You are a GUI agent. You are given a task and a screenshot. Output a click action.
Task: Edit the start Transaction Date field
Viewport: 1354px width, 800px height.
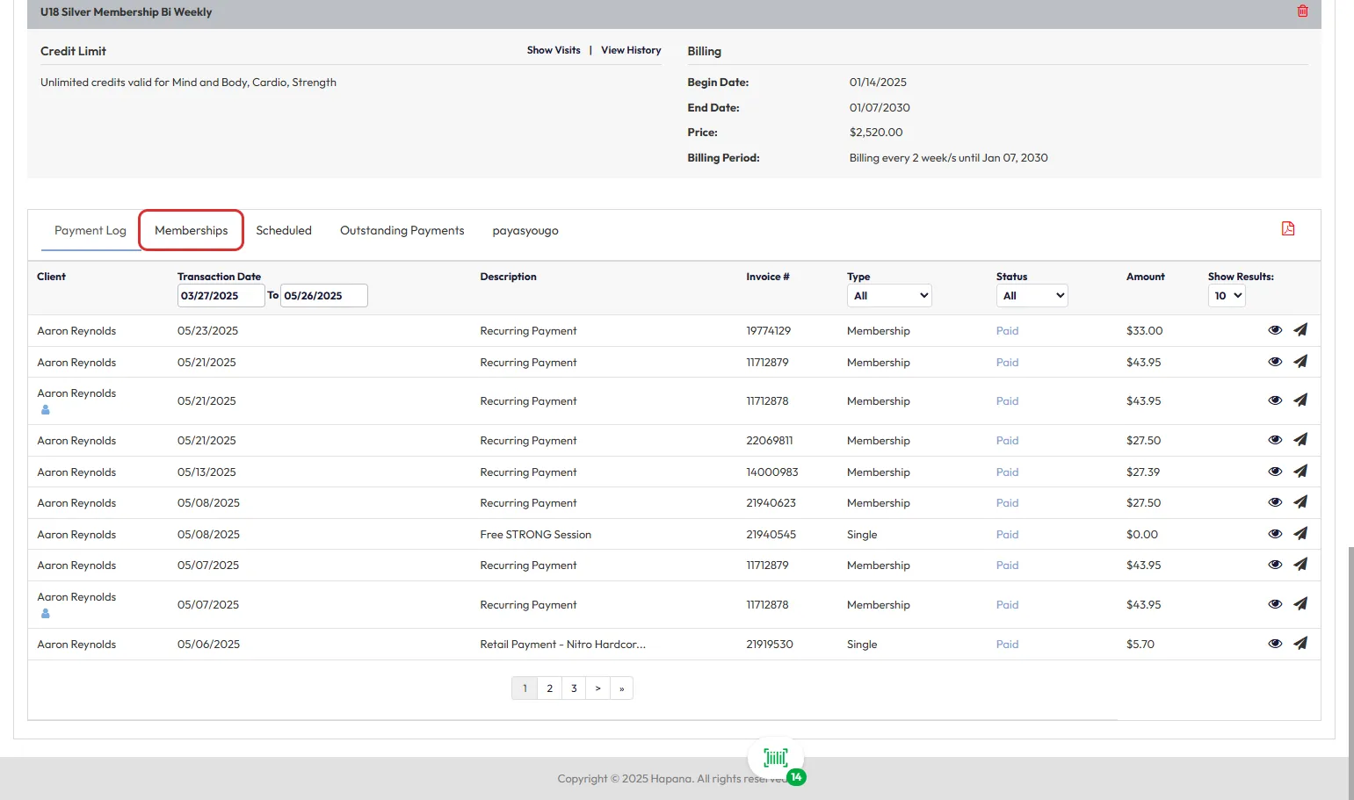[220, 296]
